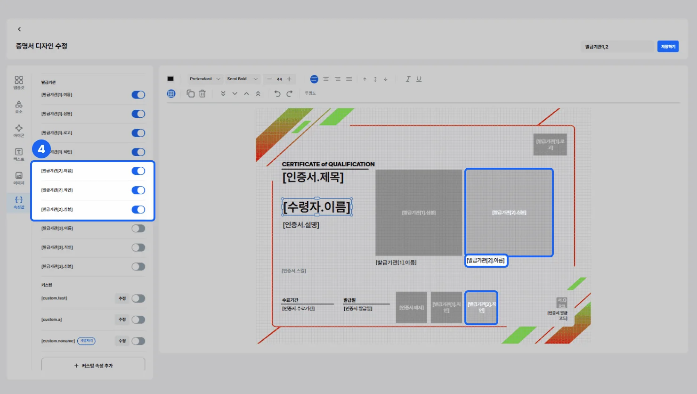Redo the last action
This screenshot has width=697, height=394.
point(289,94)
